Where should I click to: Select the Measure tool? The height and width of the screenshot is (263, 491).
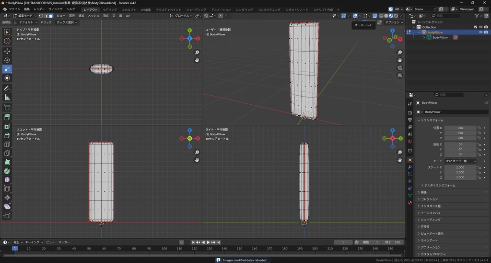[x=7, y=98]
